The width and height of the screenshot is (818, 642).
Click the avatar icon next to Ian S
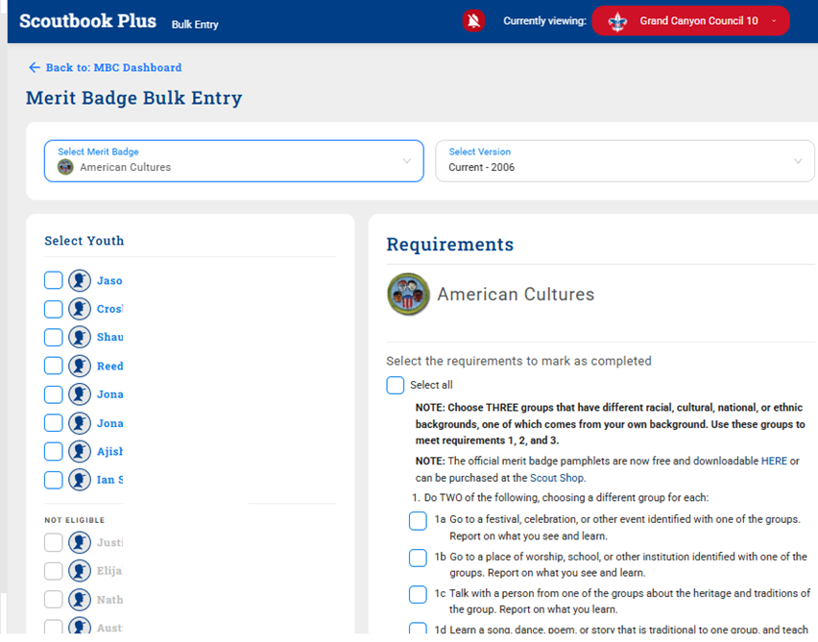[x=80, y=480]
